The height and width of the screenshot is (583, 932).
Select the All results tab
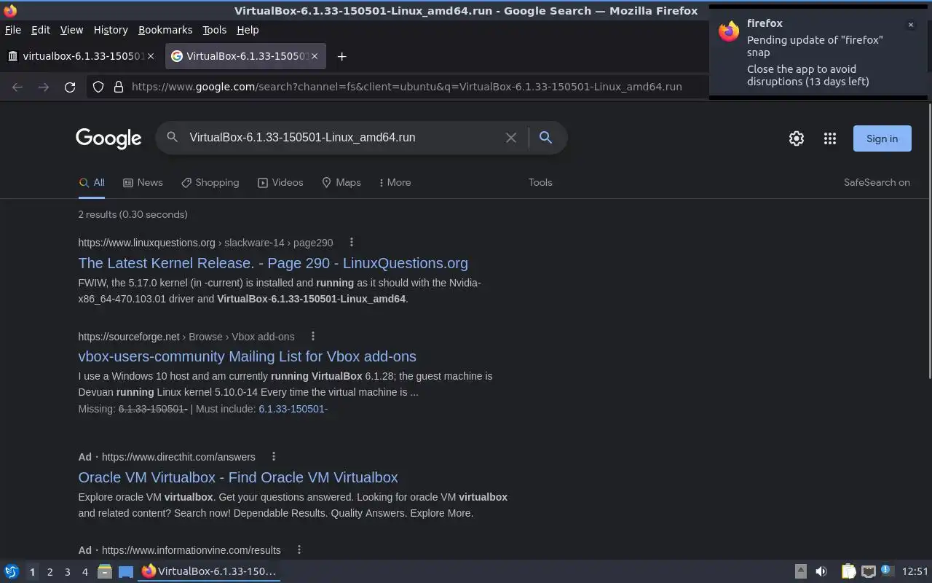point(92,182)
